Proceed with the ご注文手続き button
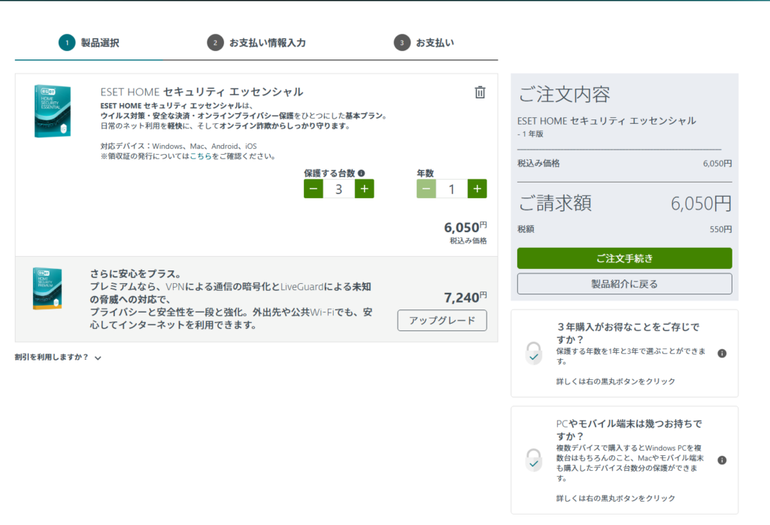 [624, 258]
